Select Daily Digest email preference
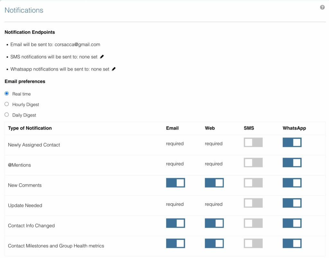 point(7,115)
